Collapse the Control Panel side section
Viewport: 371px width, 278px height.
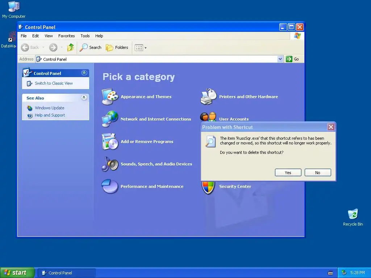[x=84, y=73]
